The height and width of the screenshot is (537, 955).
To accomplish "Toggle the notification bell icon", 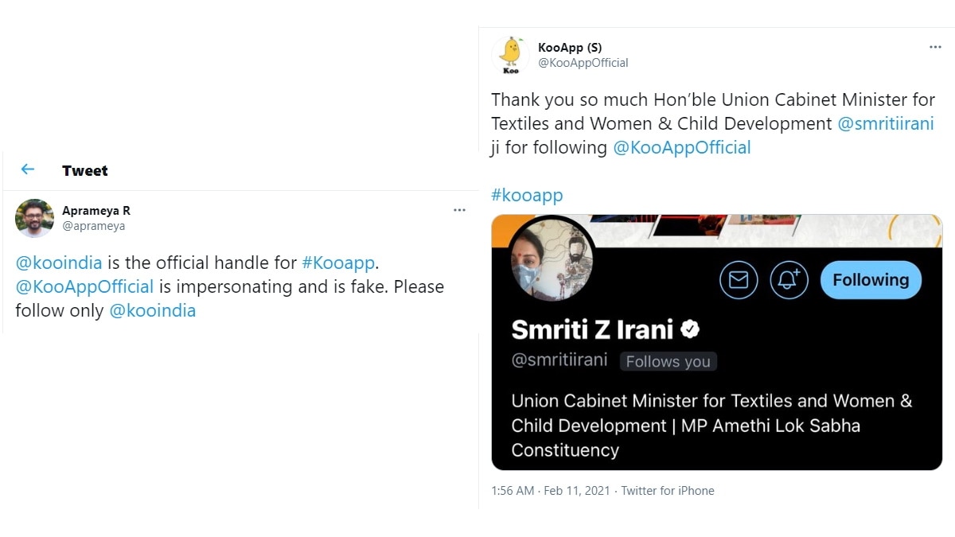I will pyautogui.click(x=789, y=280).
